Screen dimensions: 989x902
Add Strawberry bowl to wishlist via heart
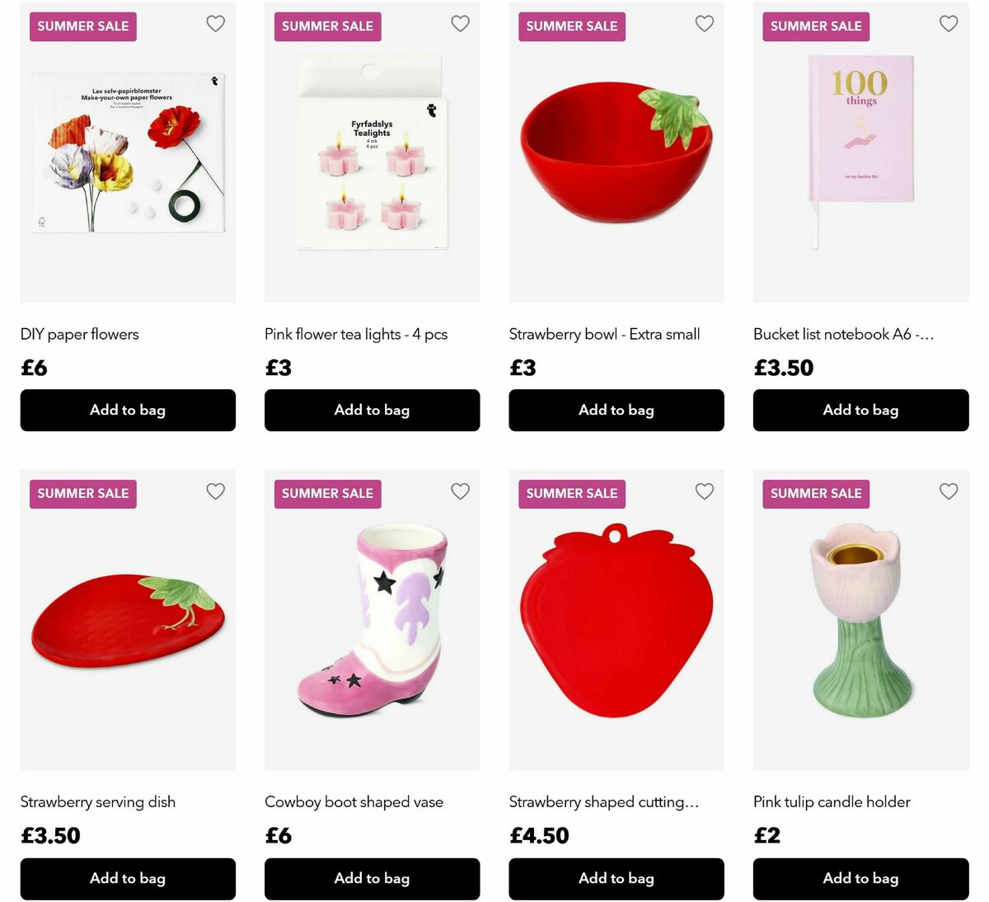click(704, 24)
